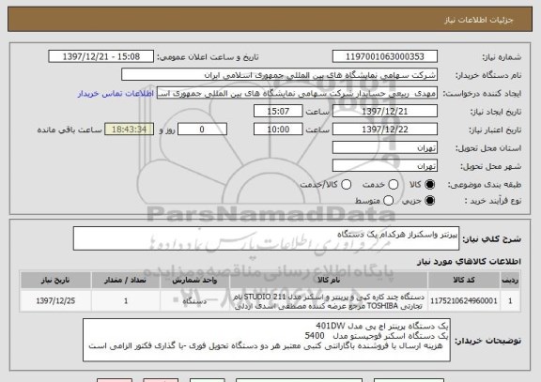Select the خدمت radio button

pos(394,185)
